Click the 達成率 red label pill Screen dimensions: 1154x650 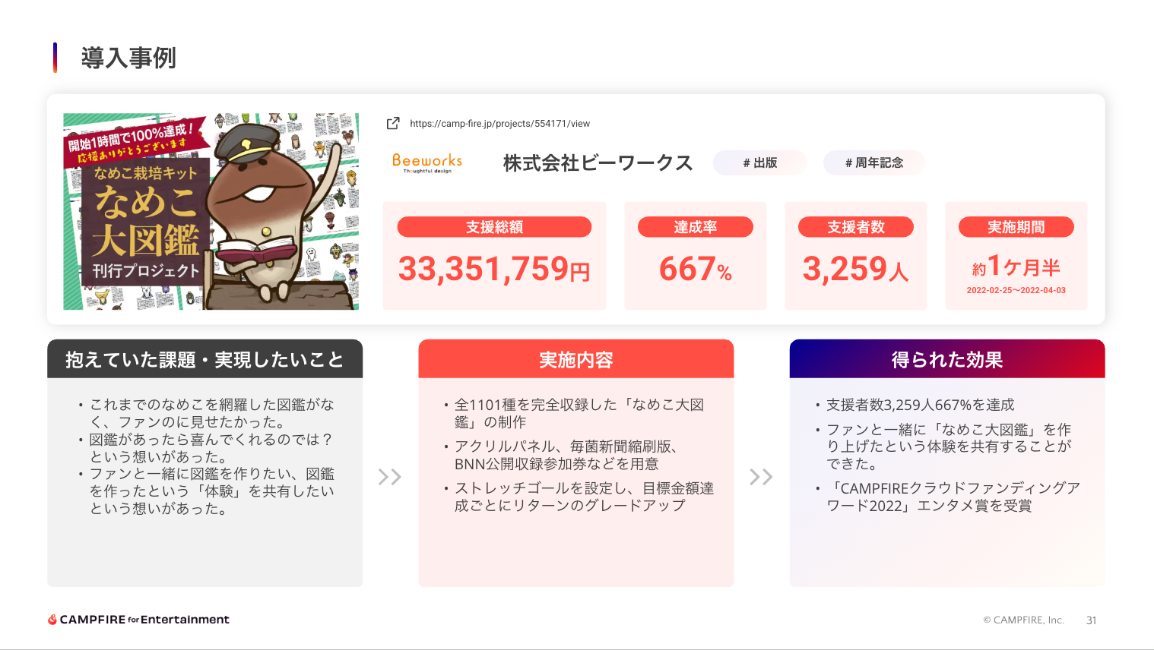695,227
